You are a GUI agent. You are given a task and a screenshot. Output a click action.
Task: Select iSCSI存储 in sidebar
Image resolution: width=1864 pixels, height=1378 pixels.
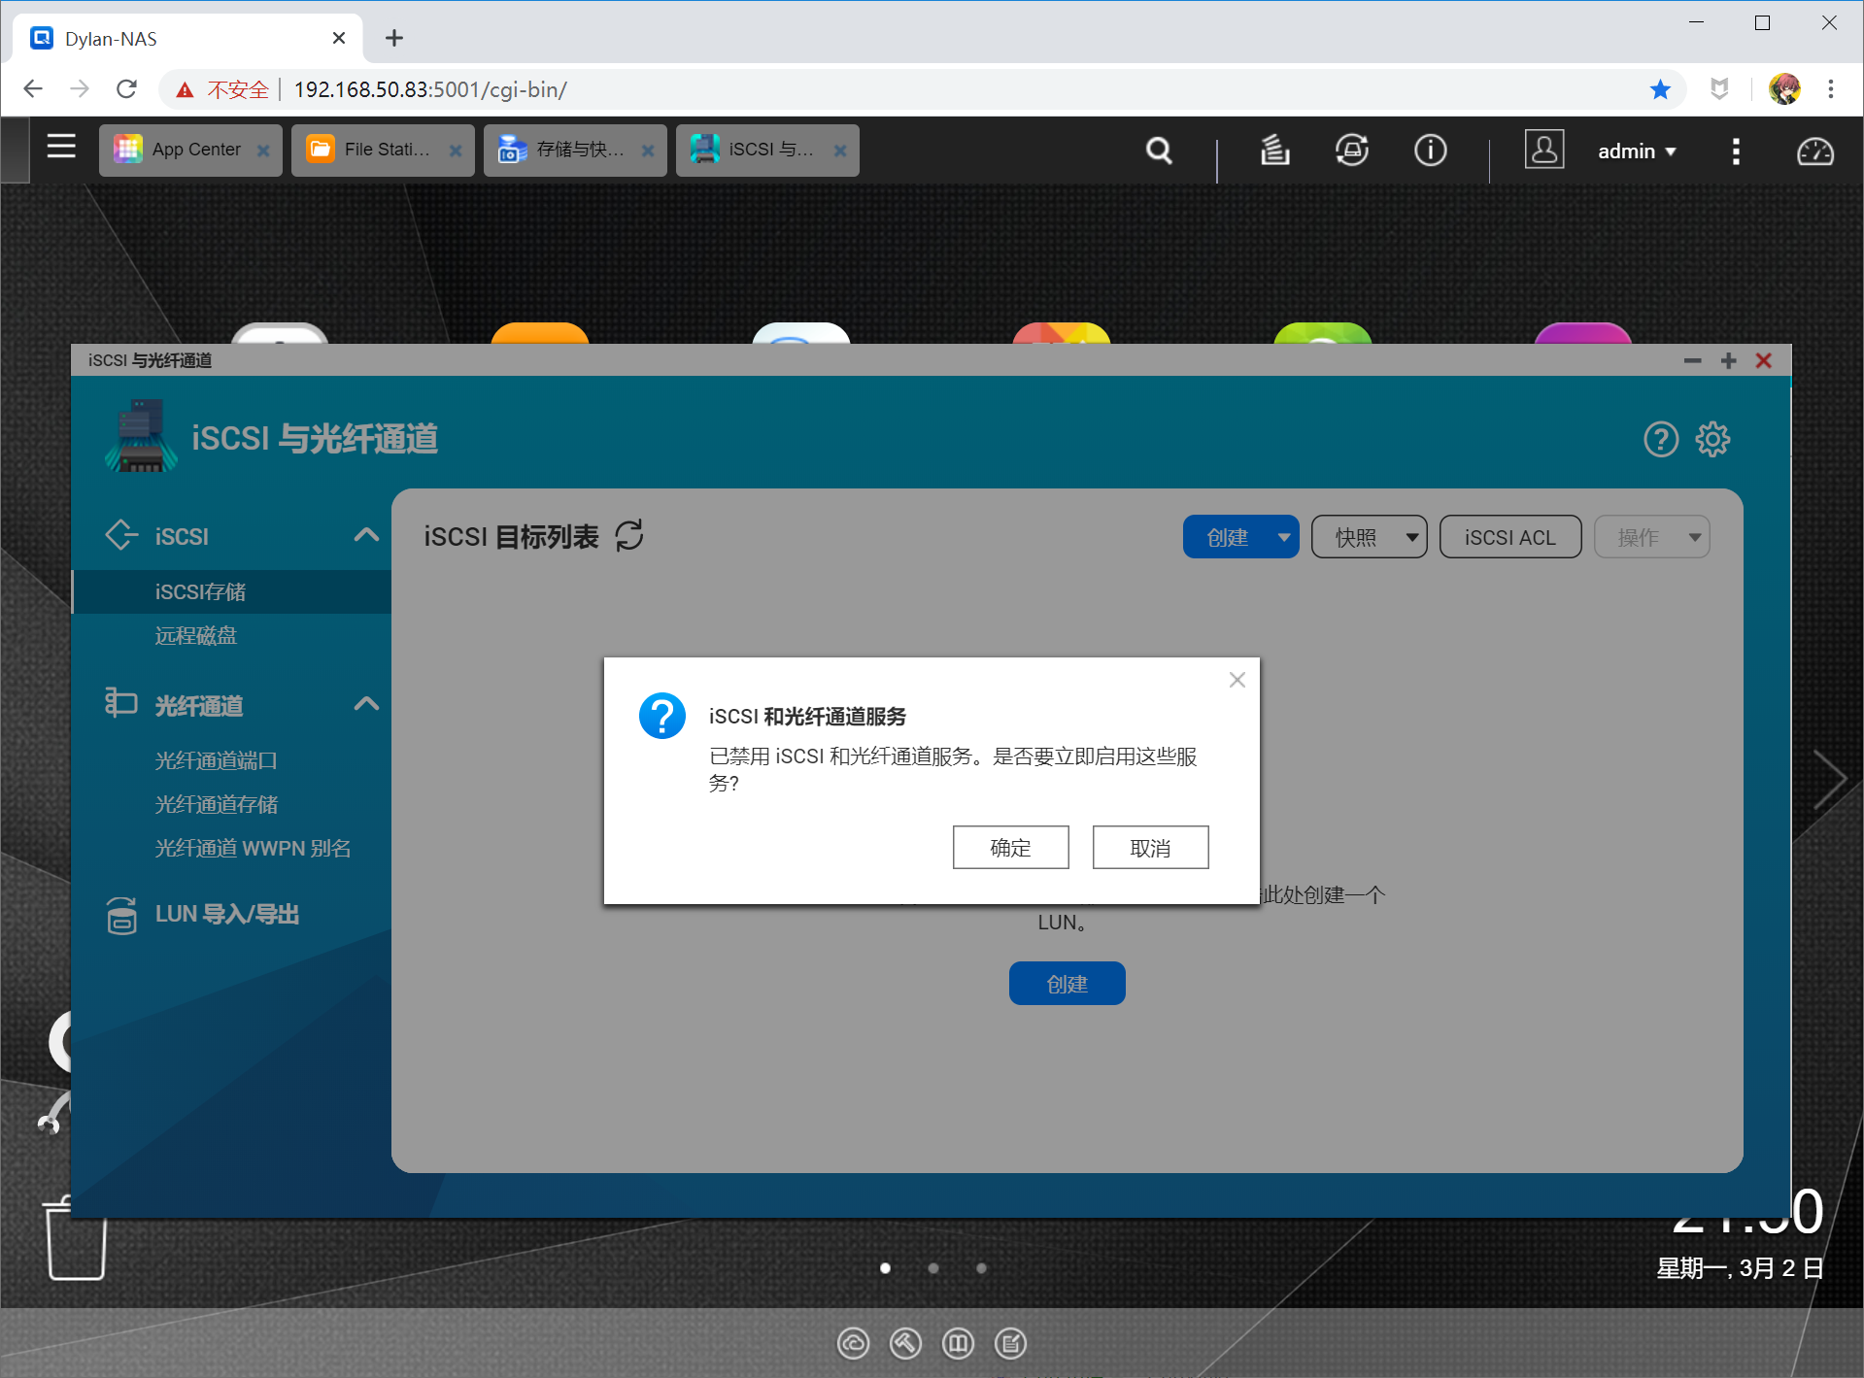(231, 591)
